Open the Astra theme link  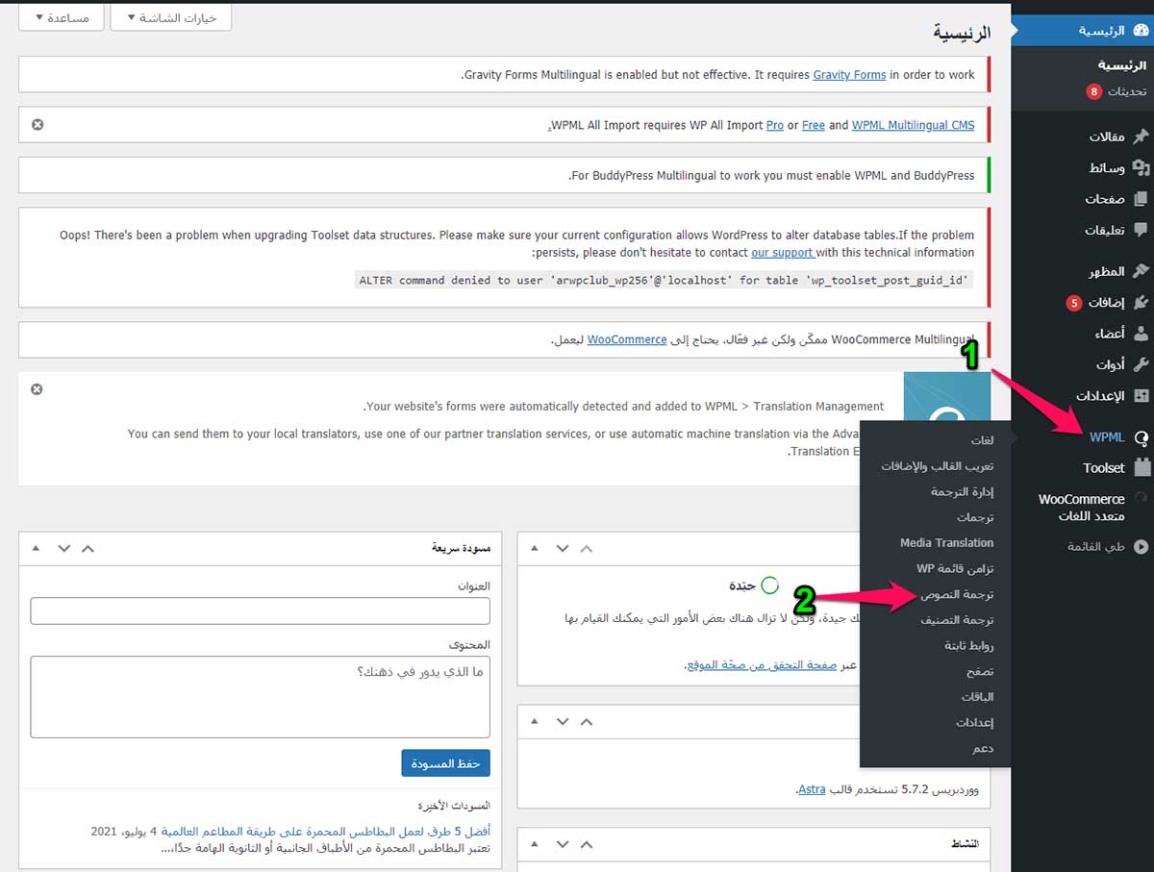(x=812, y=789)
